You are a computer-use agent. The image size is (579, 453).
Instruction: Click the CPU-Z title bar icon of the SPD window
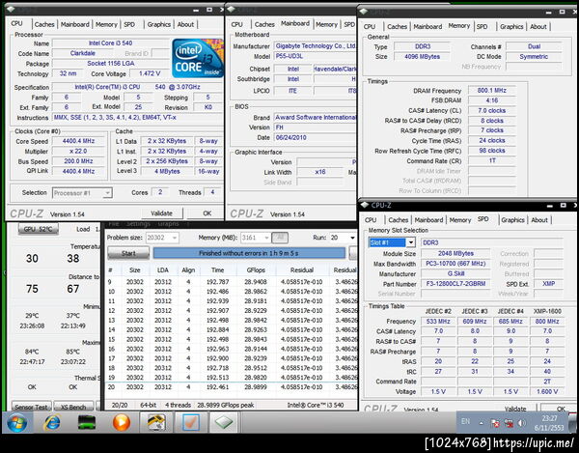click(365, 205)
